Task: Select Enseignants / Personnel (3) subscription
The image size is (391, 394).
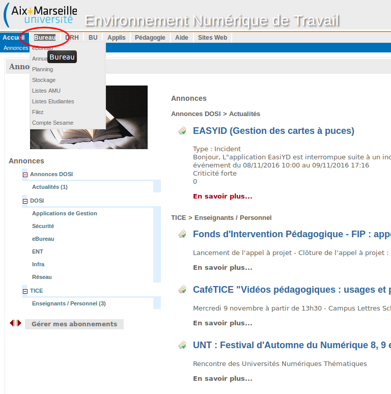Action: point(69,303)
